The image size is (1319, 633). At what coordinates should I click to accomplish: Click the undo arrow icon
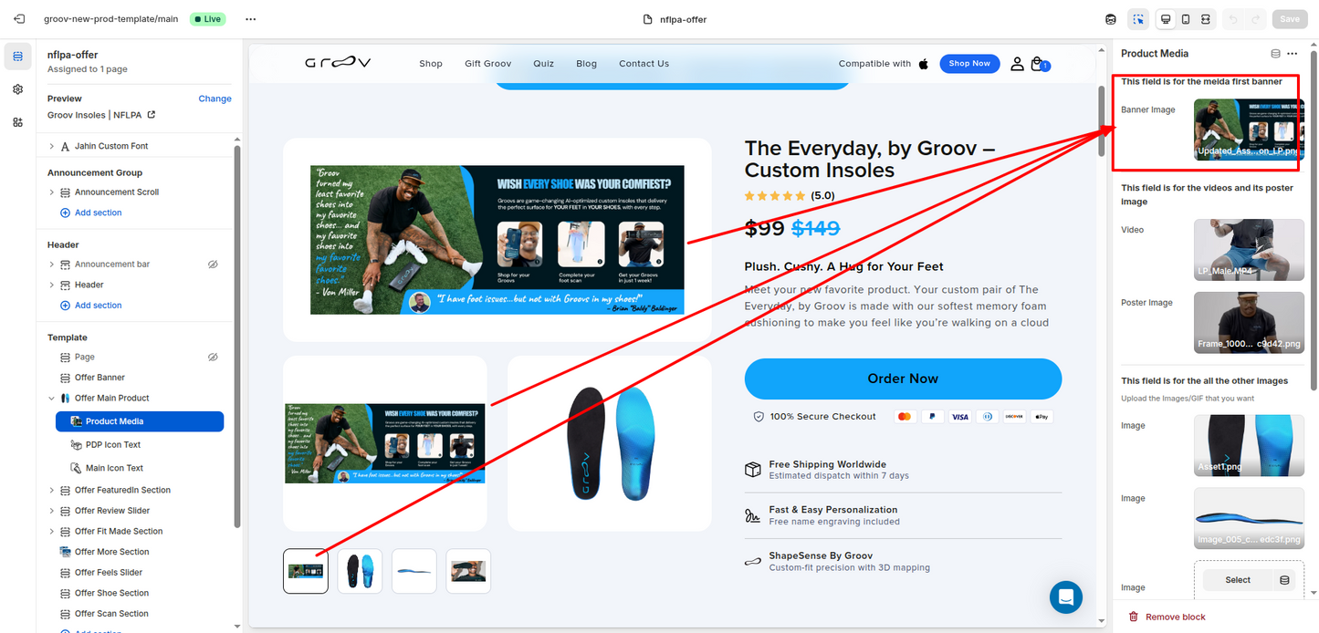(1234, 19)
